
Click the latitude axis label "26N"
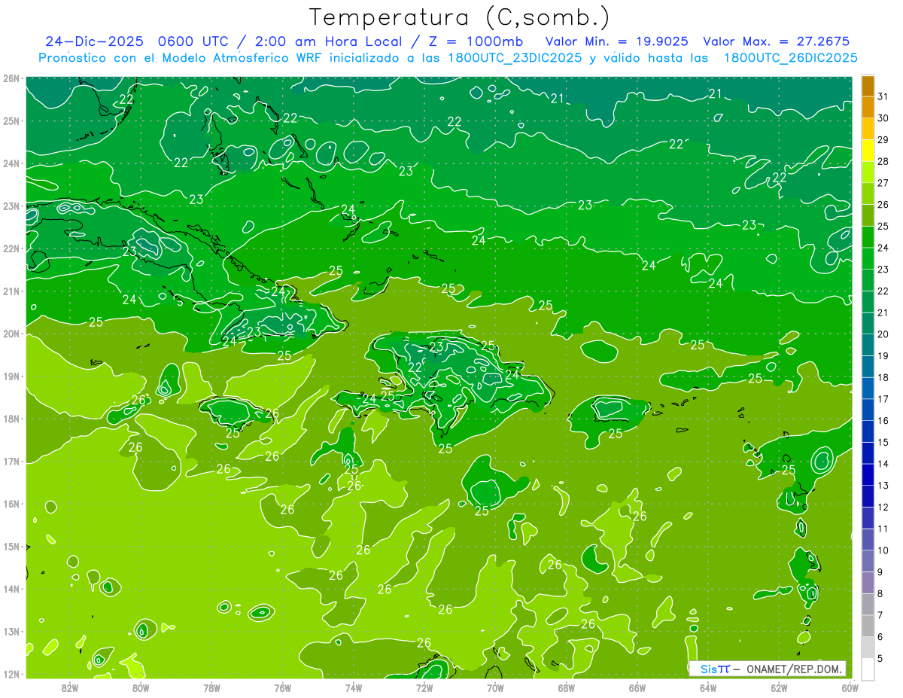[11, 78]
